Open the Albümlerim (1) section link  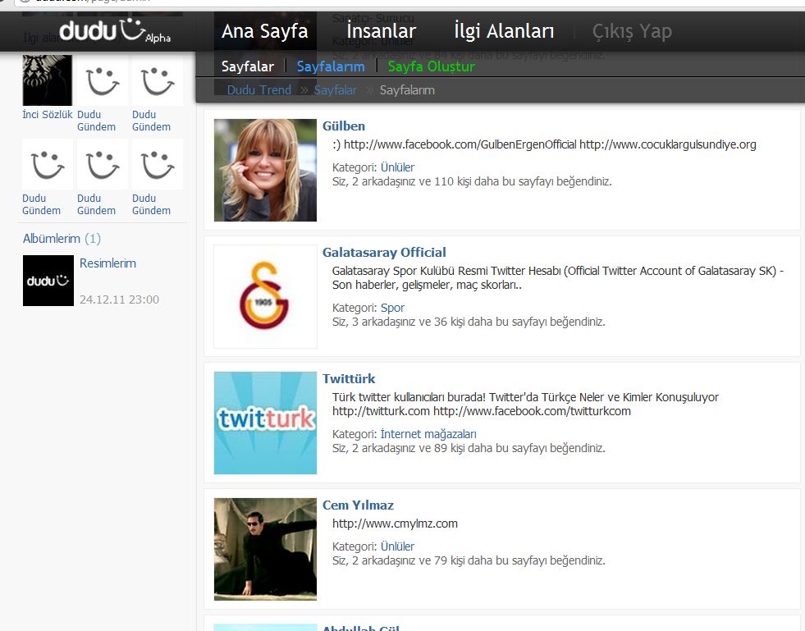[x=62, y=239]
